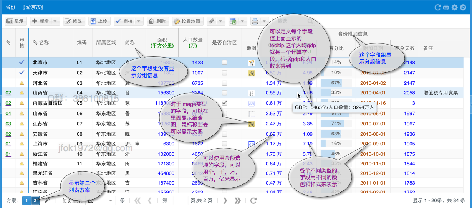Click the printer icon in the title bar
This screenshot has width=472, height=208.
click(446, 7)
